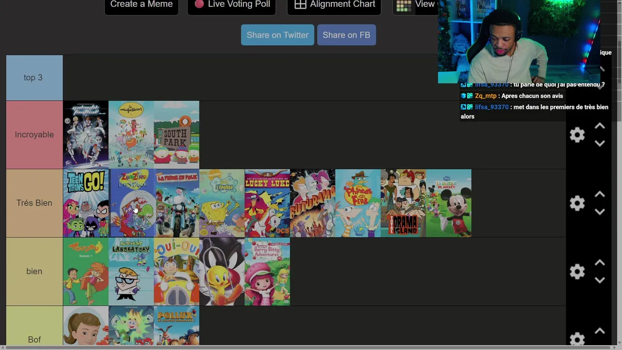Viewport: 622px width, 350px height.
Task: Select the 'Trés Bien' tier label
Action: [x=35, y=203]
